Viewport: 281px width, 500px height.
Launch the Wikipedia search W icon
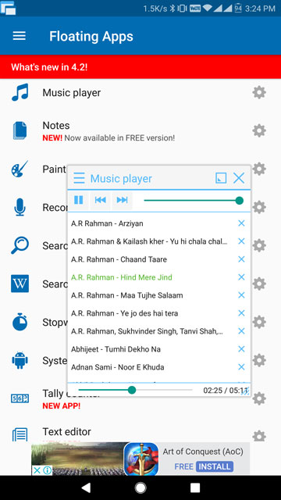click(x=20, y=284)
